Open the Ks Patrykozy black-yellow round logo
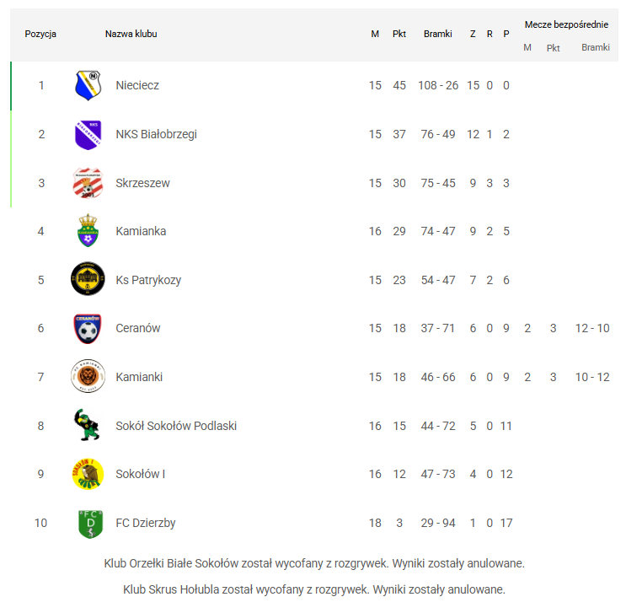 click(88, 279)
